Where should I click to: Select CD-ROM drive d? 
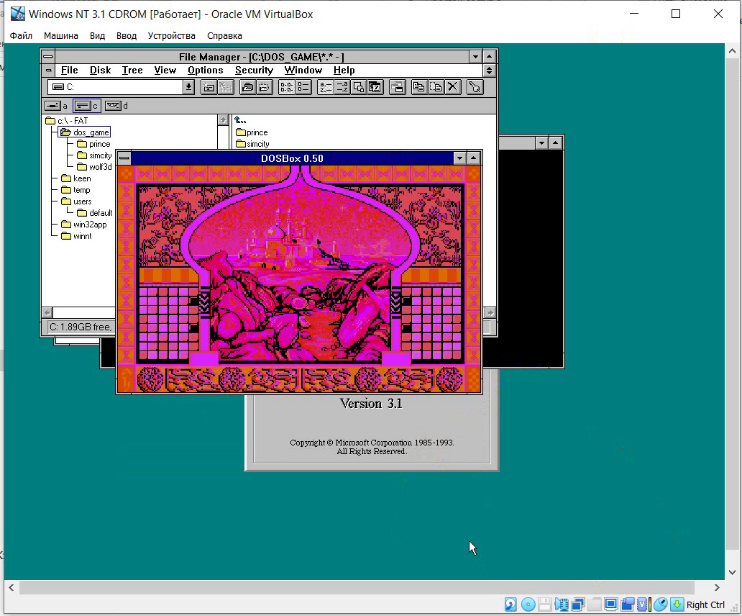tap(116, 106)
